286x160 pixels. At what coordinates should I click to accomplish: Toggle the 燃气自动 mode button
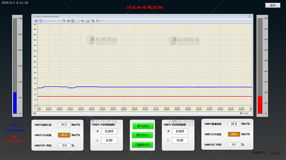click(143, 135)
